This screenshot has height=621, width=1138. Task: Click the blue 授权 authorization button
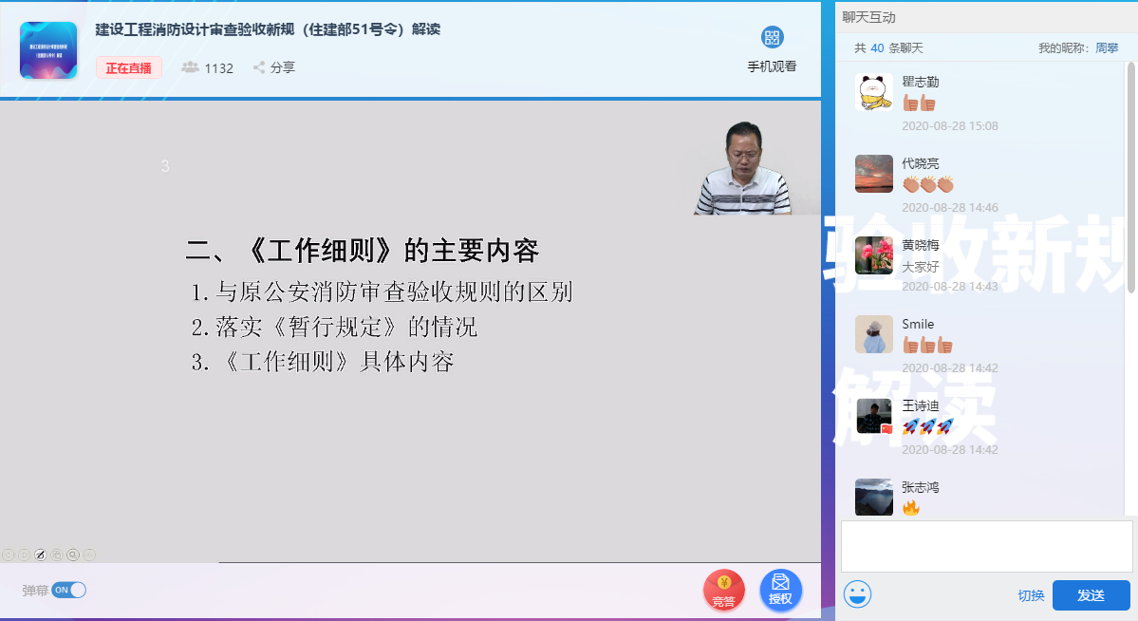click(780, 591)
